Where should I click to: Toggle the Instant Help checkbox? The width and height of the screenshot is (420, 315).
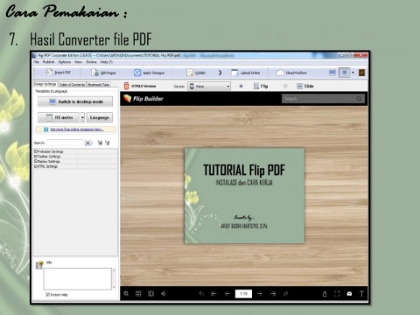(x=47, y=295)
